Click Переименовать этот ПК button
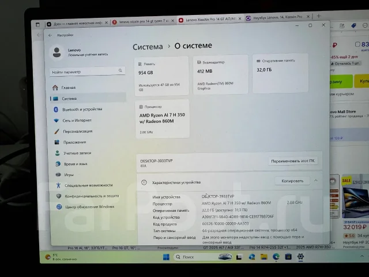The image size is (369, 277). pos(292,161)
